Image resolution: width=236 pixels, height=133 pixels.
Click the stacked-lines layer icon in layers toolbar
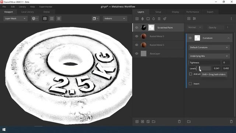[159, 19]
